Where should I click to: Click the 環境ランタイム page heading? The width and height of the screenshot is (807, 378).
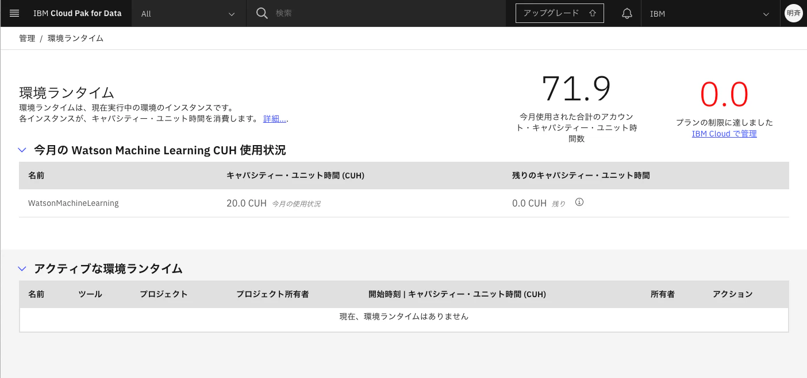point(67,93)
